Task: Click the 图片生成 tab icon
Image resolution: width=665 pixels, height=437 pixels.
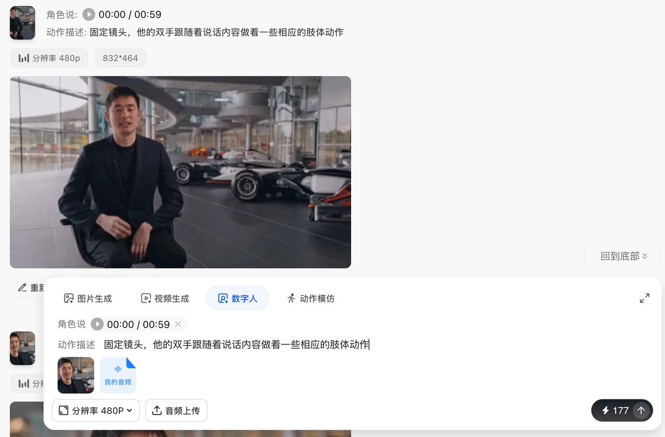Action: (68, 299)
